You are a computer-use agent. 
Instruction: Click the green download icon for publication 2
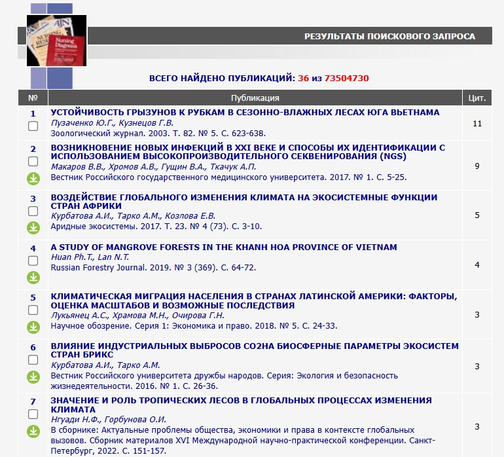point(33,178)
